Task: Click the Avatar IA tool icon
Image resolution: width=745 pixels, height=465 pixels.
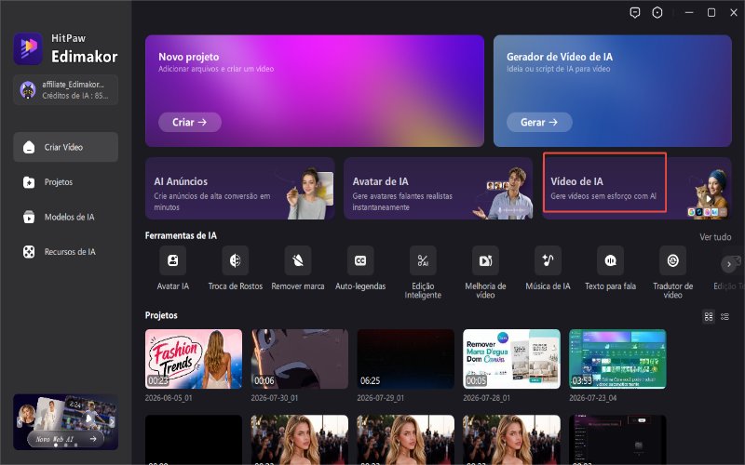Action: (x=173, y=260)
